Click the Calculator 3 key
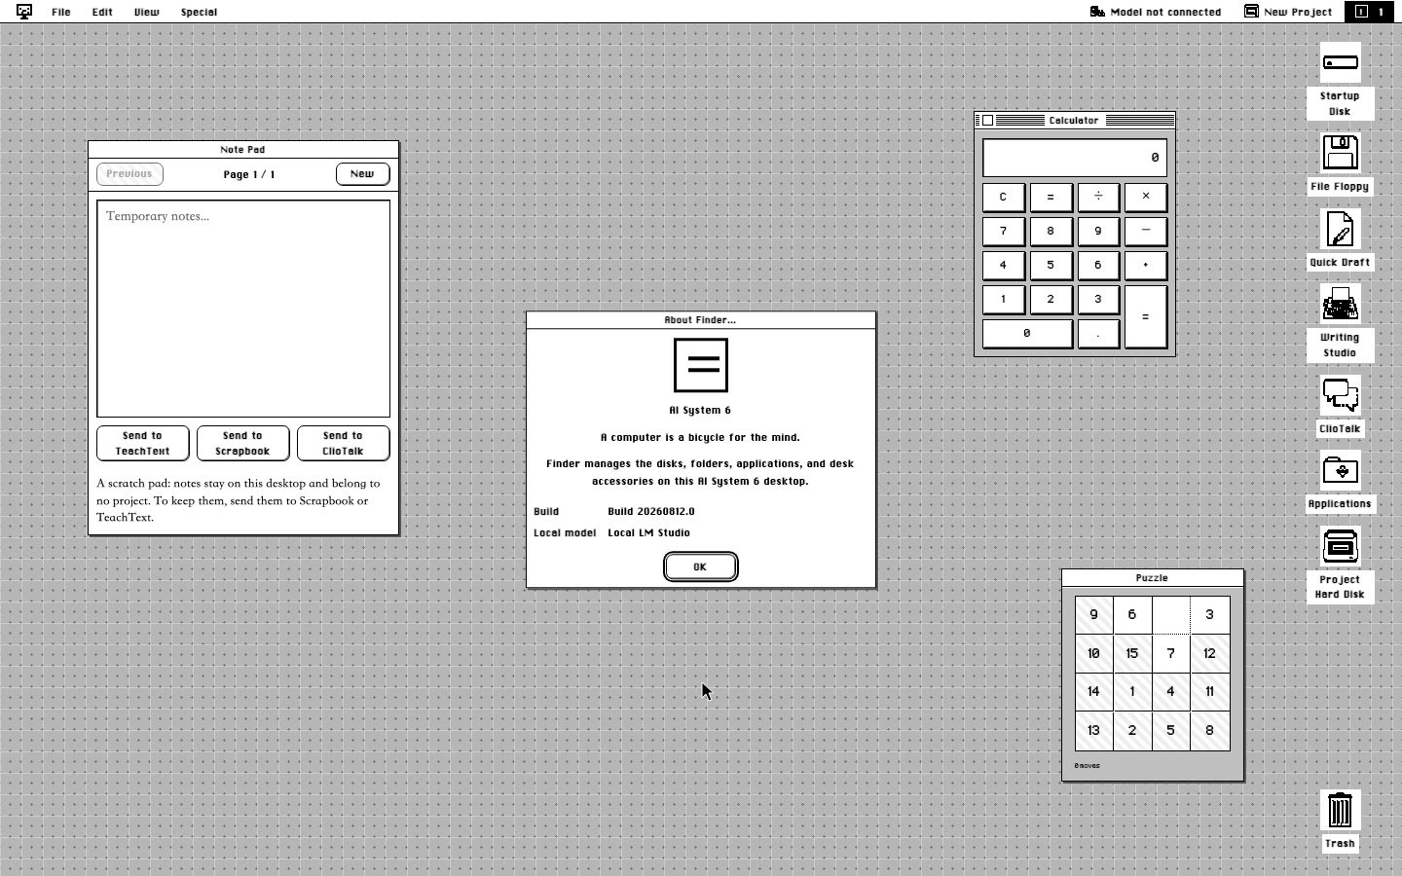Screen dimensions: 1402x876 [1098, 299]
